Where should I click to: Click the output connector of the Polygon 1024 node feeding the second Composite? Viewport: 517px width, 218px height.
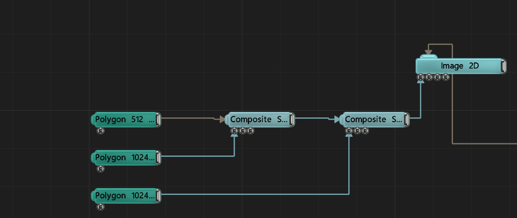pos(158,196)
